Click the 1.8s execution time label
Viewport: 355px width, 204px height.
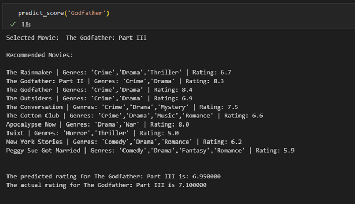pyautogui.click(x=26, y=25)
